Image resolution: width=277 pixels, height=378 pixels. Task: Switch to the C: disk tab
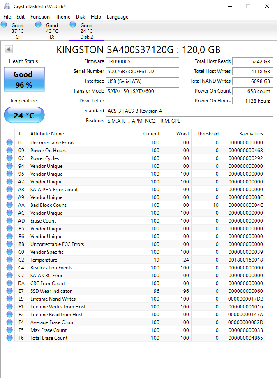17,31
